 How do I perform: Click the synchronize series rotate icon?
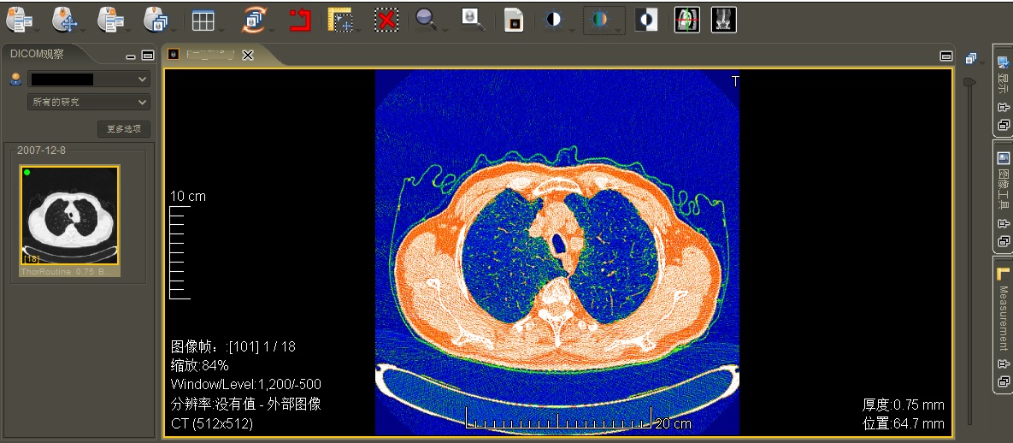[x=254, y=20]
